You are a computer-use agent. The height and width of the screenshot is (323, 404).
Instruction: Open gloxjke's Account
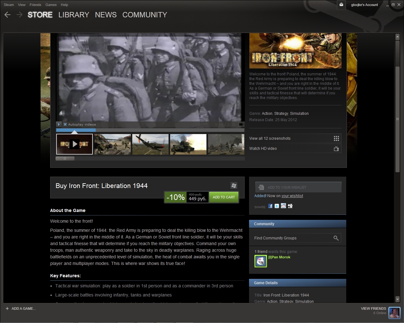point(365,5)
